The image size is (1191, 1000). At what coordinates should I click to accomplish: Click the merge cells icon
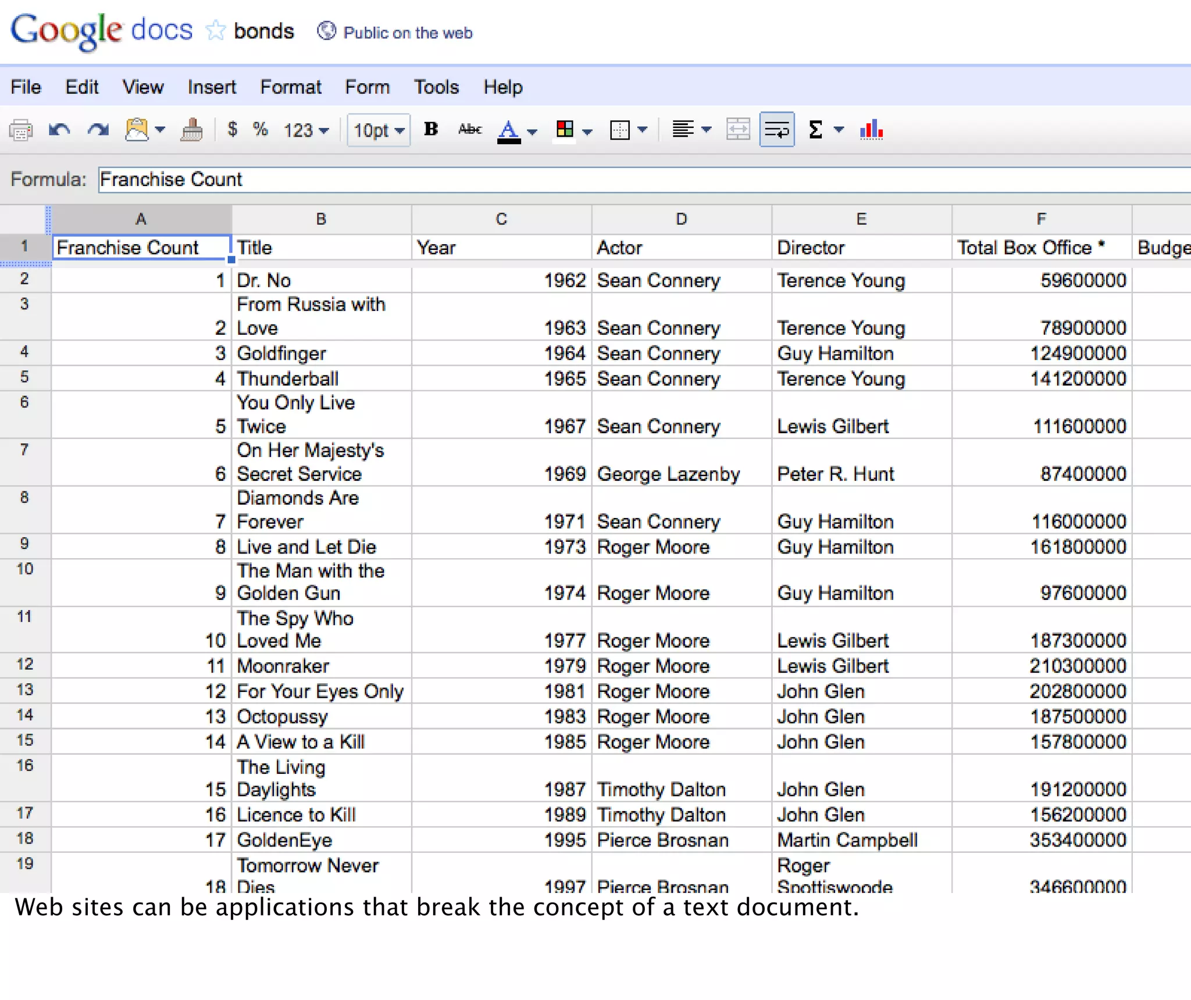738,130
